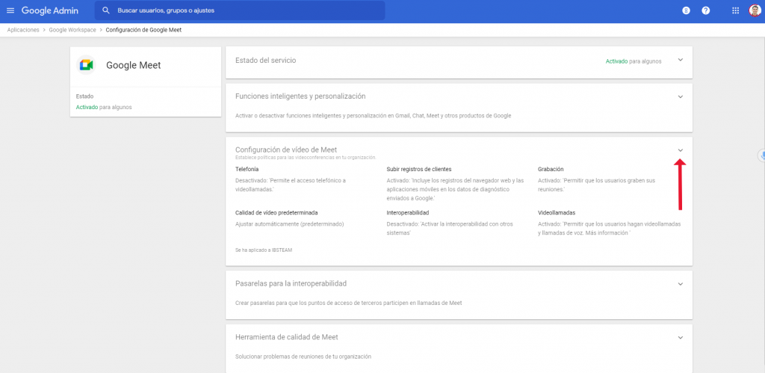
Task: Go to Aplicaciones breadcrumb
Action: (23, 30)
